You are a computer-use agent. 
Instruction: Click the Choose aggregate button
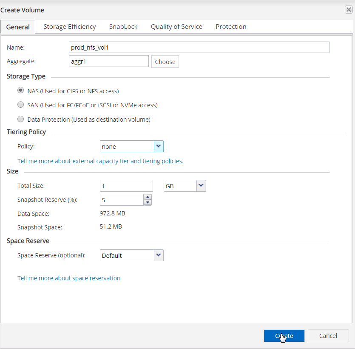point(165,61)
